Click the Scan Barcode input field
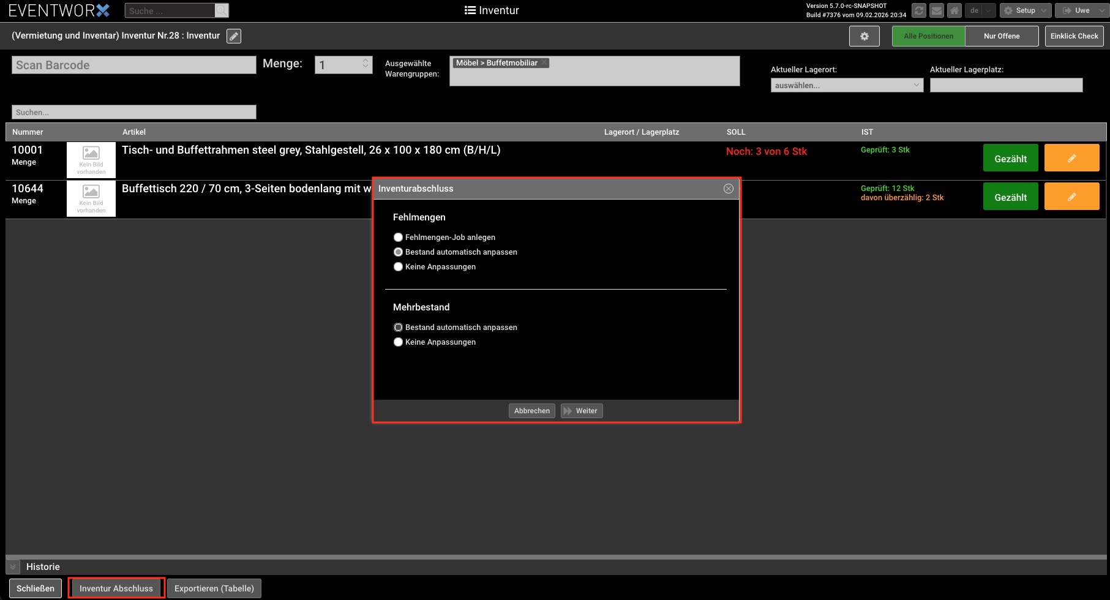The width and height of the screenshot is (1110, 600). pyautogui.click(x=133, y=65)
